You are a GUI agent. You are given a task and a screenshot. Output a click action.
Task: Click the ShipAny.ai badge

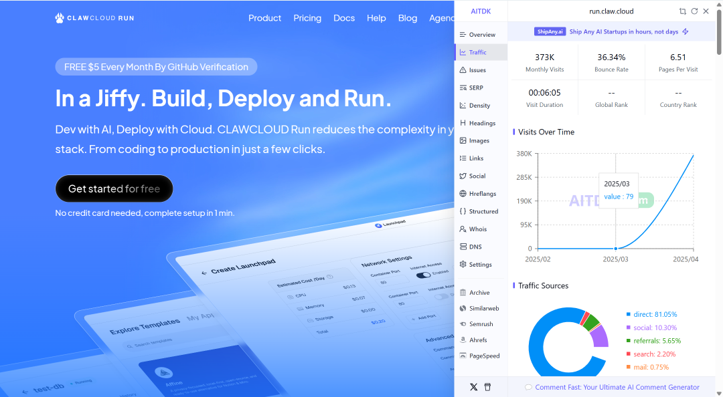(x=550, y=32)
